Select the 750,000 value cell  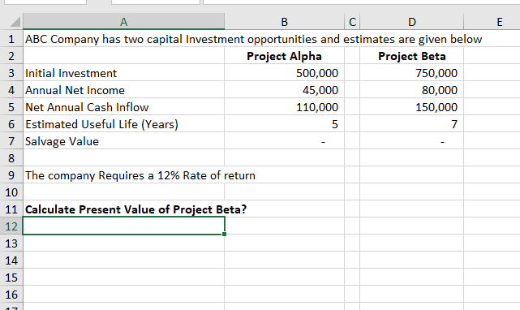click(411, 73)
